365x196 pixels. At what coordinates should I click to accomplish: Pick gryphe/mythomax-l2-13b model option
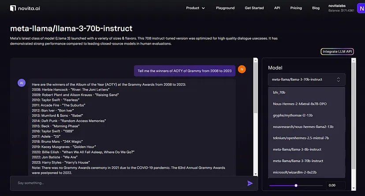pos(306,115)
